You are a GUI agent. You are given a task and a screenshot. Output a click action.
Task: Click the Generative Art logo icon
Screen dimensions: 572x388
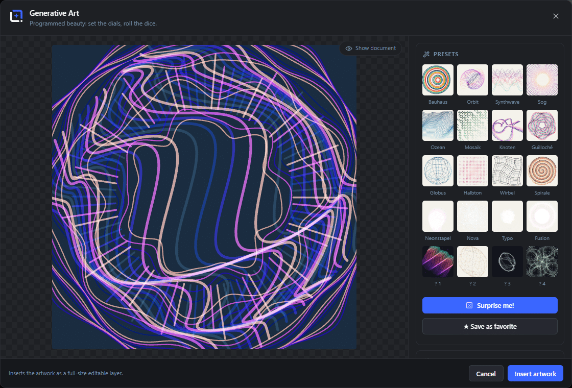(x=16, y=16)
